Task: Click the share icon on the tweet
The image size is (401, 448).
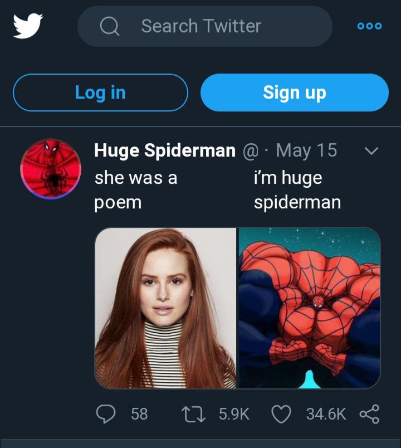Action: (x=369, y=413)
